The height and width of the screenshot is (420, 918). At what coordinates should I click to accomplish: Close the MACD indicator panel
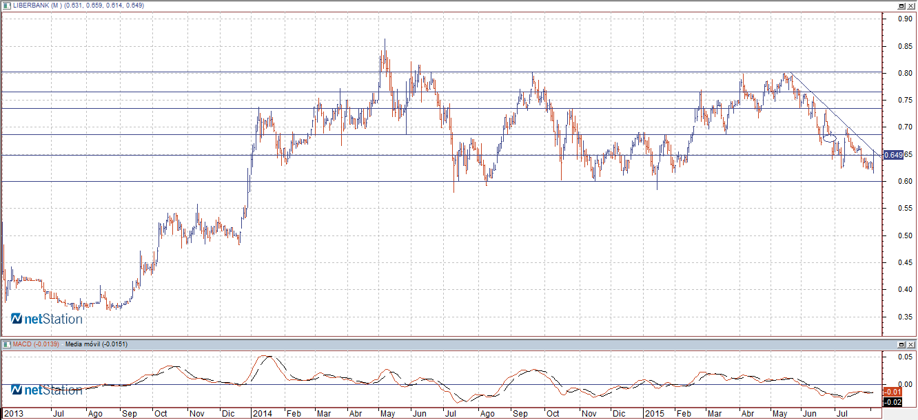pos(911,344)
